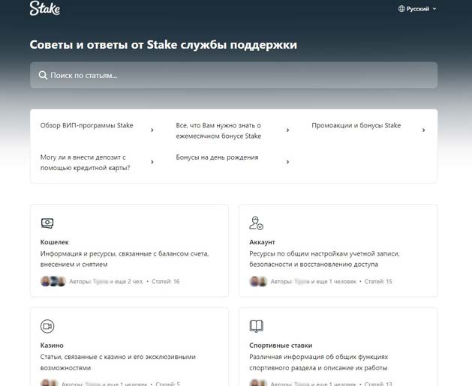Open the Кошелек collection title
The height and width of the screenshot is (386, 472).
(x=54, y=242)
